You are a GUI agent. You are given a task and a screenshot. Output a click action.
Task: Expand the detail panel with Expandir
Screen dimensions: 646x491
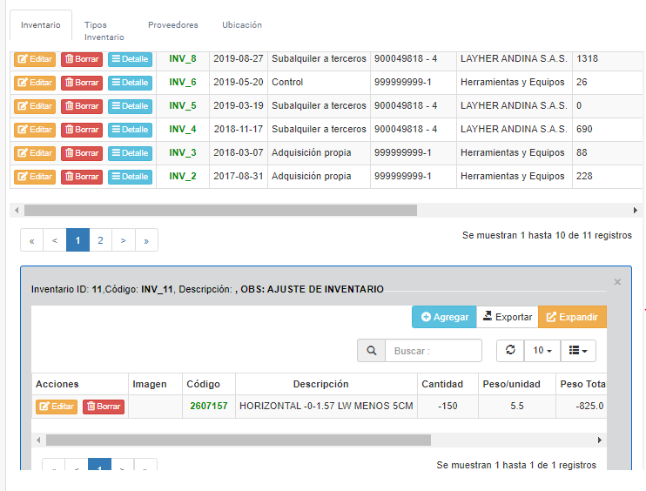(572, 317)
